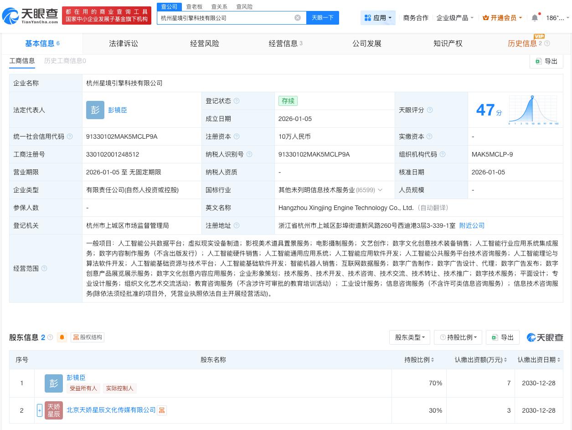Open the relationship graph icon beside 北京天娇星辰
Image resolution: width=572 pixels, height=430 pixels.
point(162,410)
